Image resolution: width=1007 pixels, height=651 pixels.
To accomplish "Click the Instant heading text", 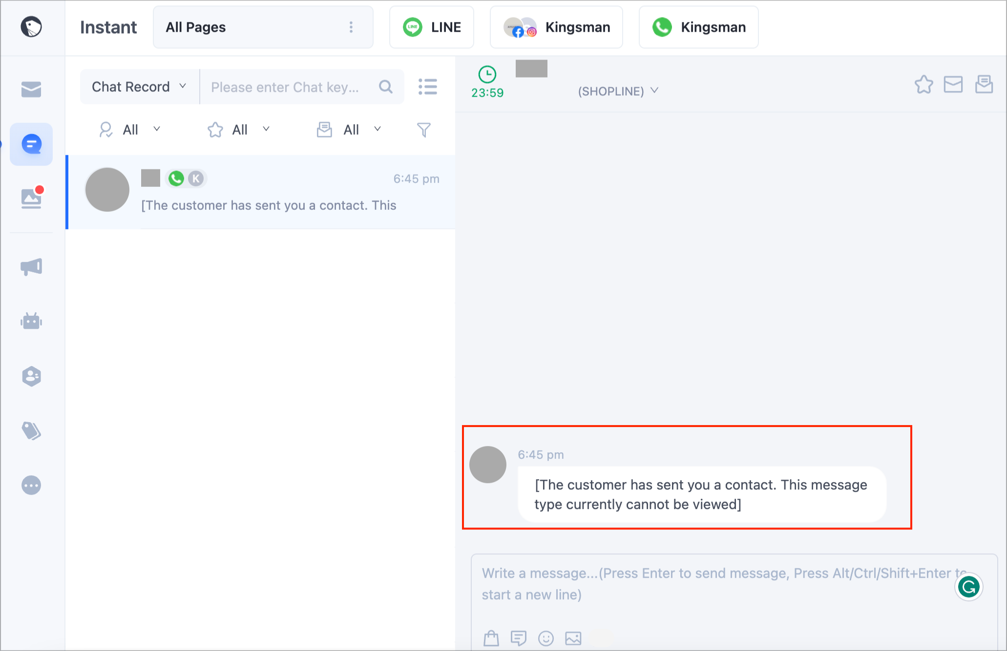I will click(108, 27).
